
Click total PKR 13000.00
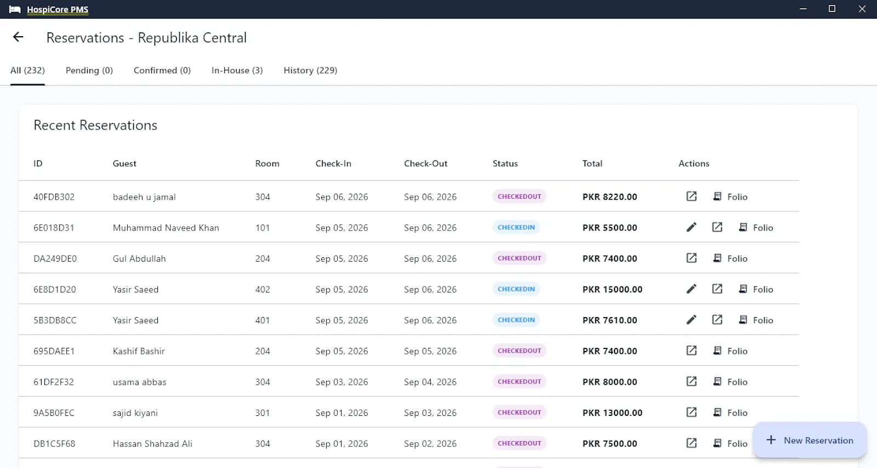(612, 413)
